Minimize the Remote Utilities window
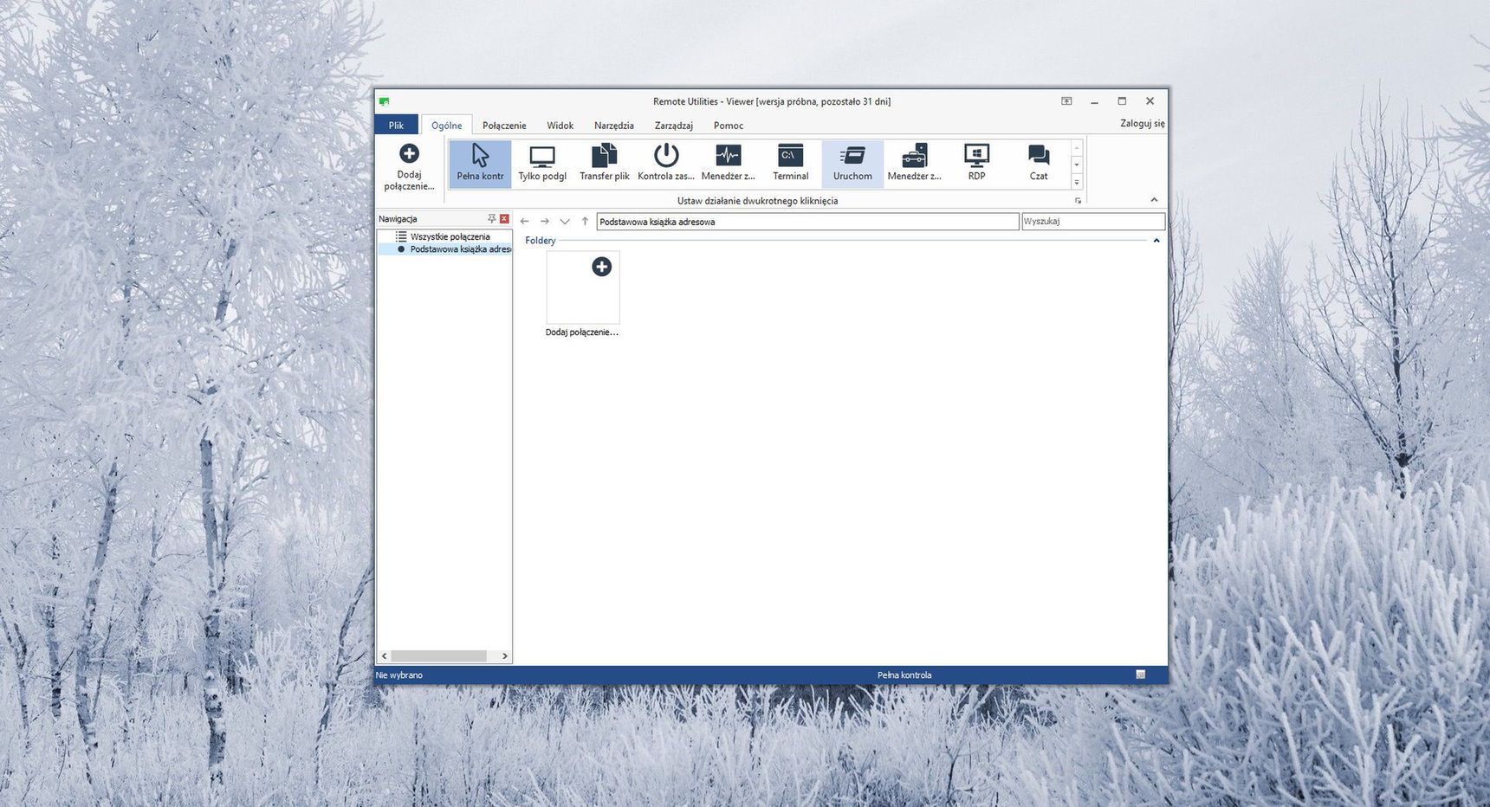The width and height of the screenshot is (1490, 807). click(1094, 101)
